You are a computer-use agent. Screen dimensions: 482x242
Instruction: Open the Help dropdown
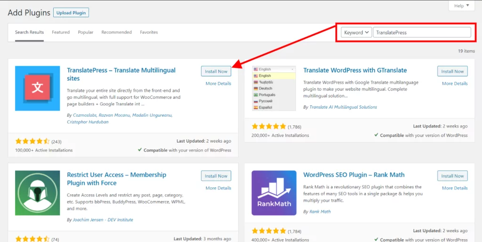click(x=461, y=6)
